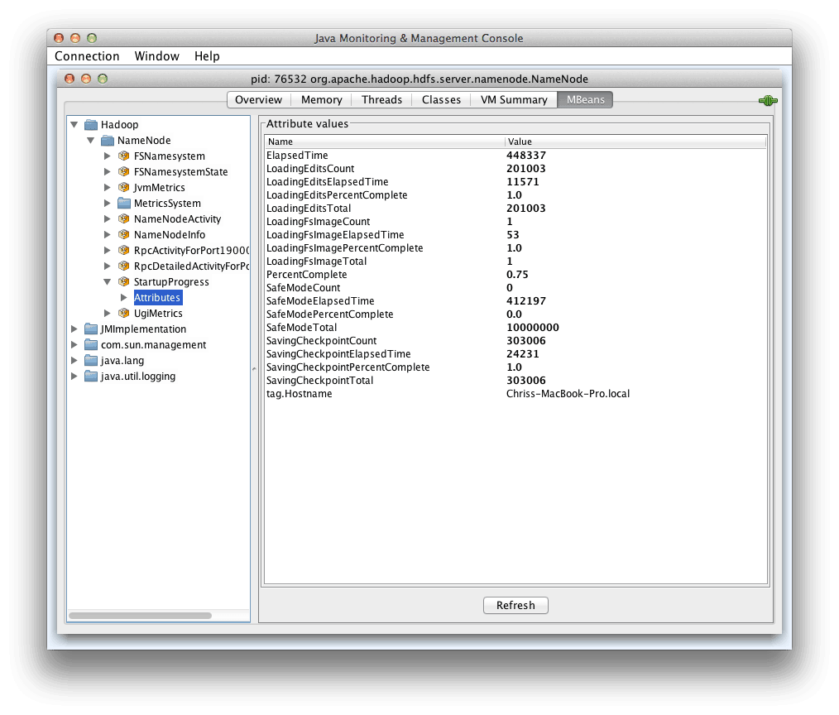Viewport: 839px width, 715px height.
Task: Close the inner pid 76532 window
Action: tap(70, 79)
